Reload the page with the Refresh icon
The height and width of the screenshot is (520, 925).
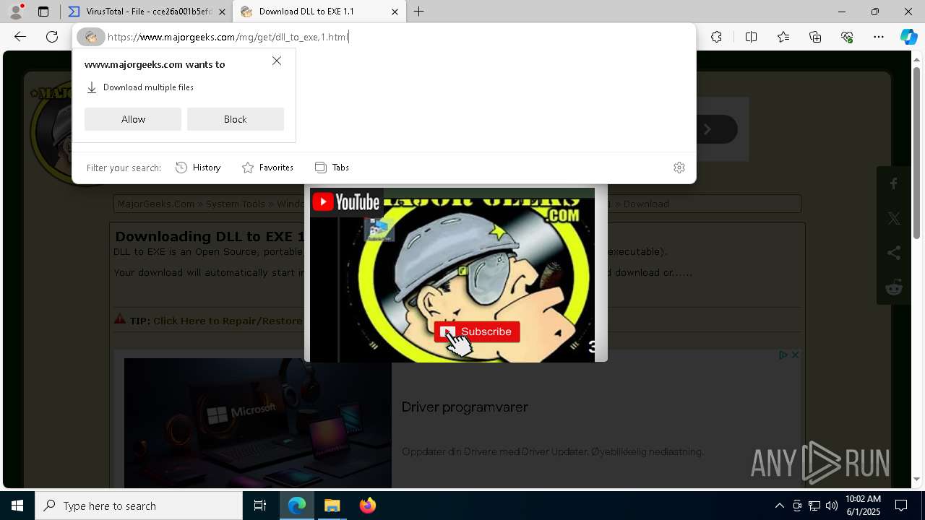coord(52,37)
